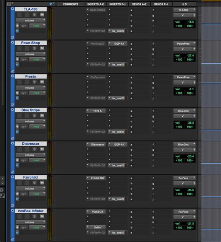Click the vol -21.5 field on VoxBox Inflator track
The image size is (221, 242).
point(185,223)
